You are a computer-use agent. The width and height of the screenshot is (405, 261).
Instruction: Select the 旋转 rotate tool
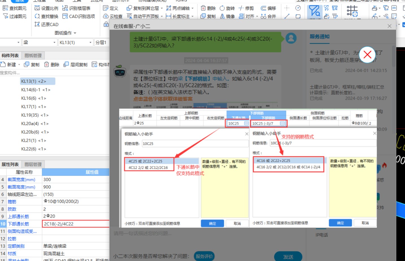point(227,8)
